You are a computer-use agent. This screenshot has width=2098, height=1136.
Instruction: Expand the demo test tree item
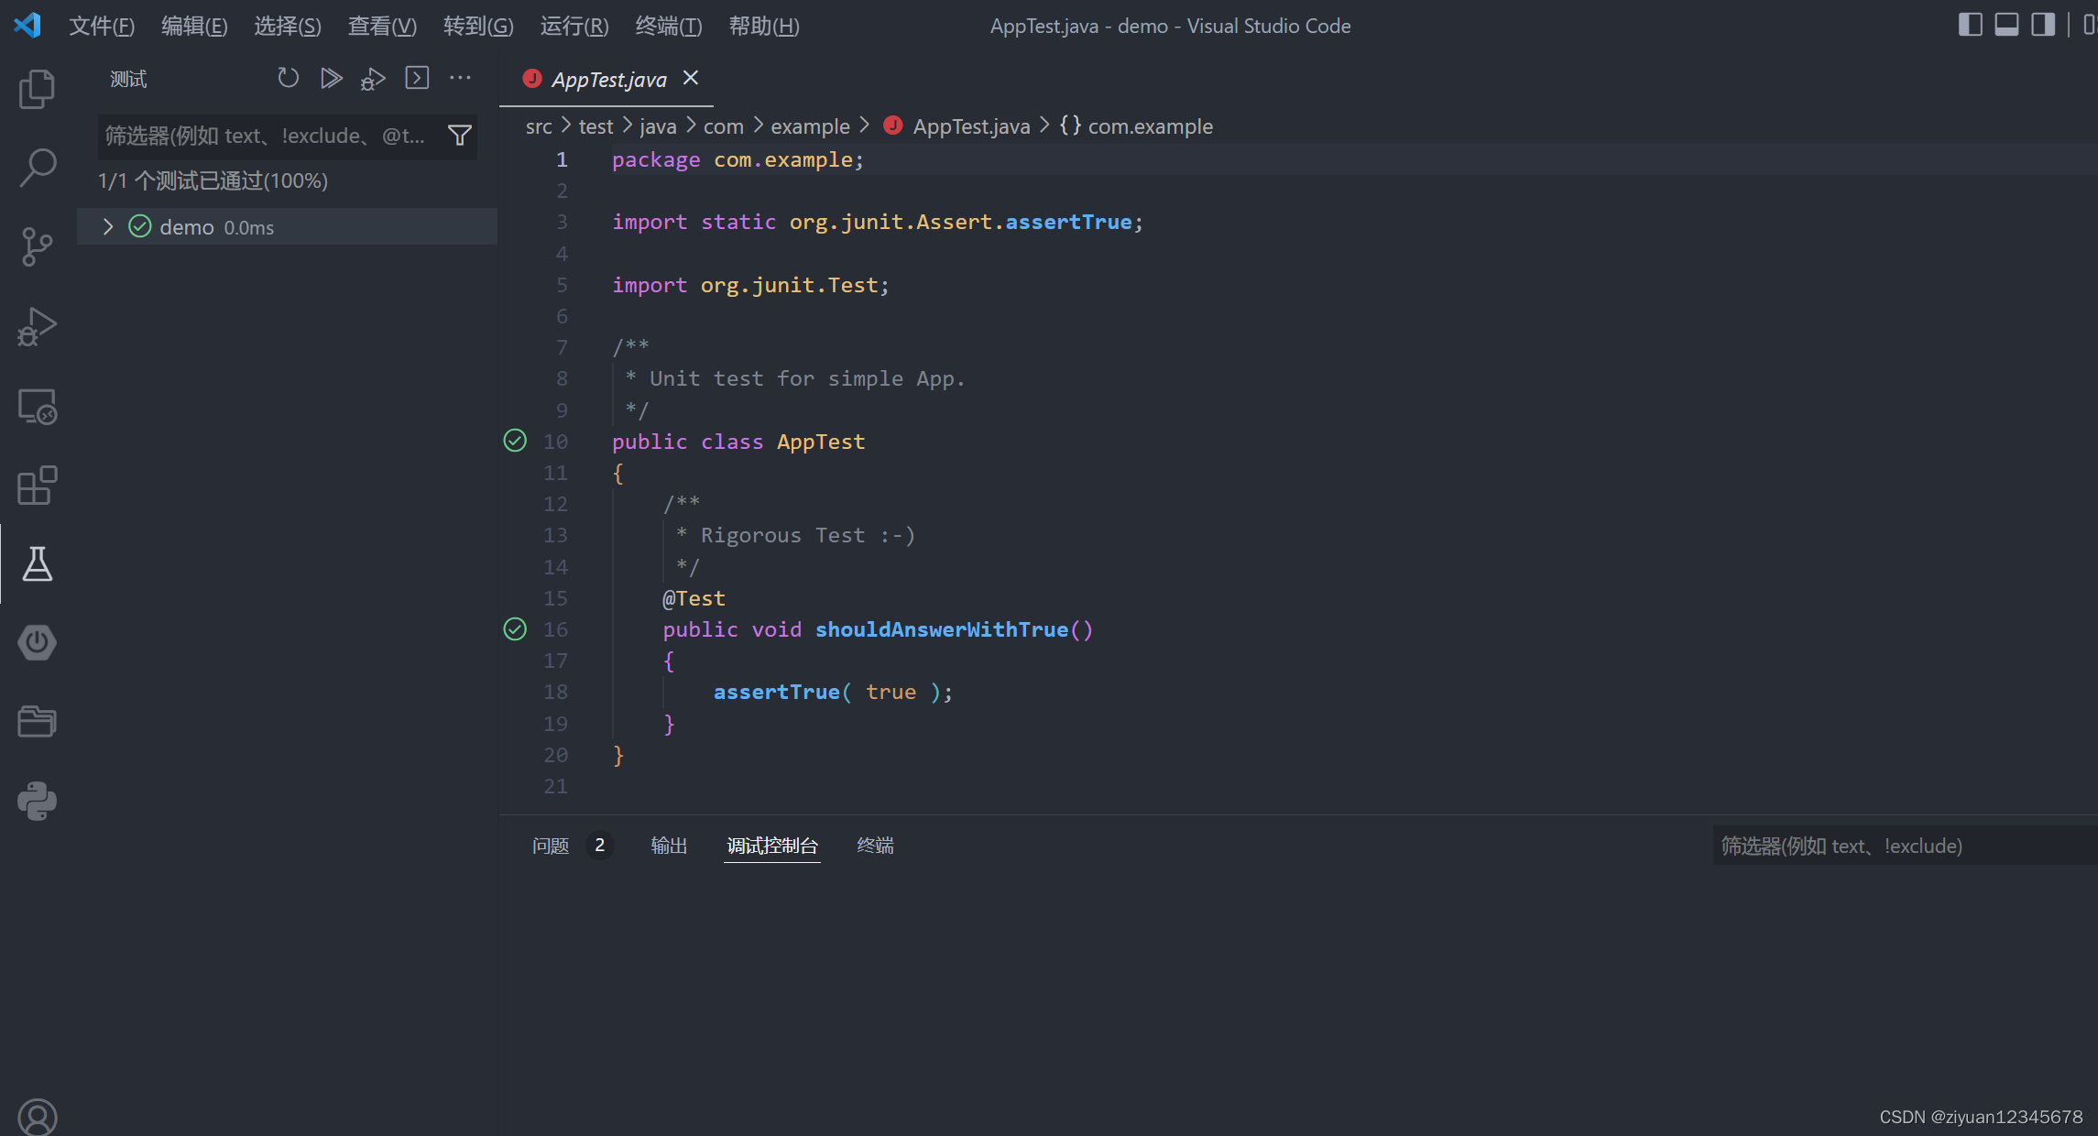107,226
